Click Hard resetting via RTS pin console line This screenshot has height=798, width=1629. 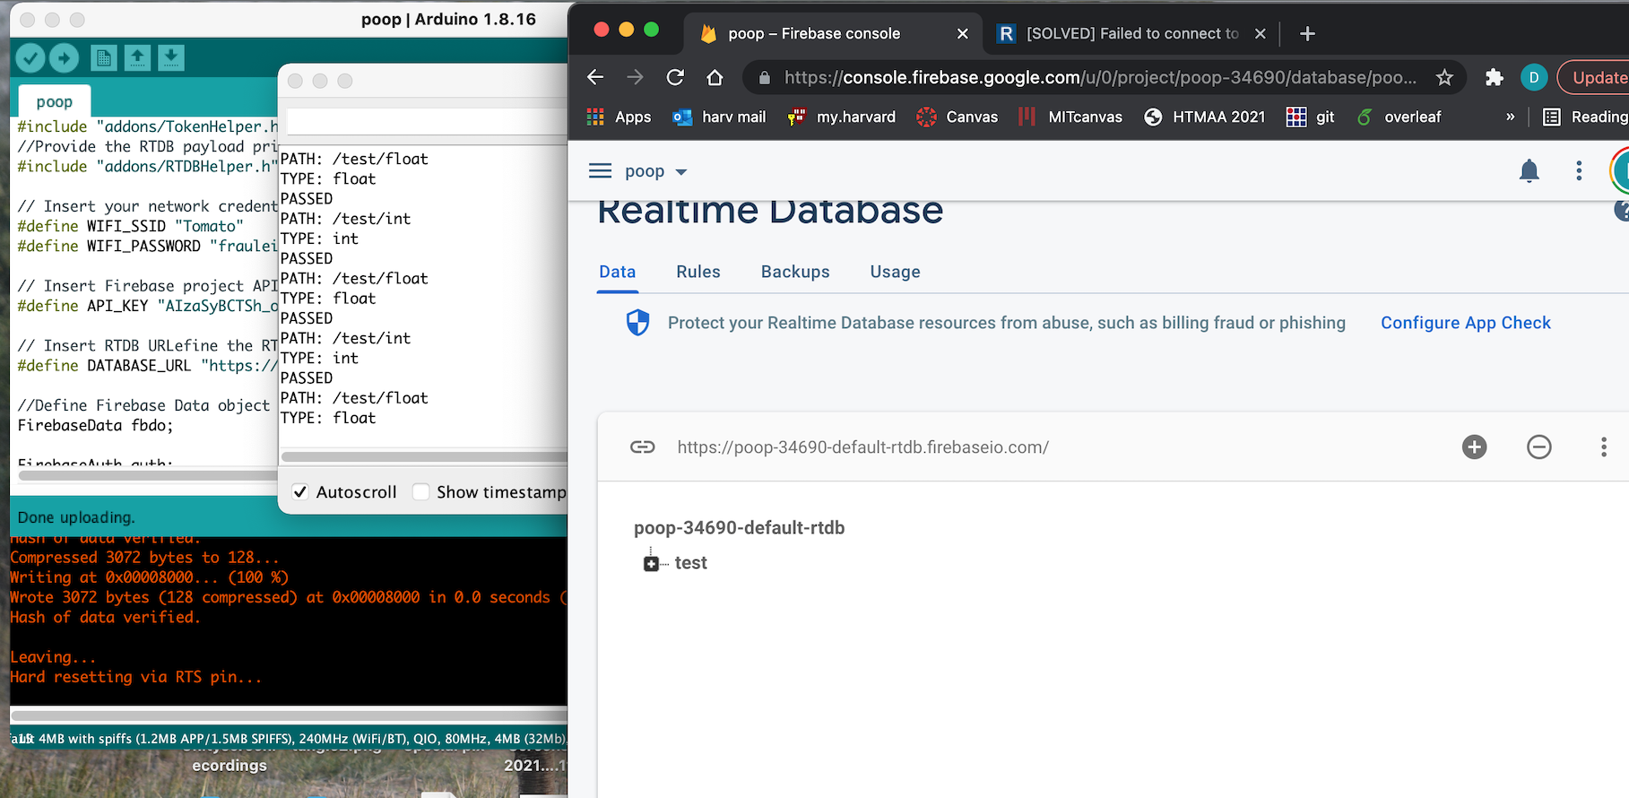(136, 677)
